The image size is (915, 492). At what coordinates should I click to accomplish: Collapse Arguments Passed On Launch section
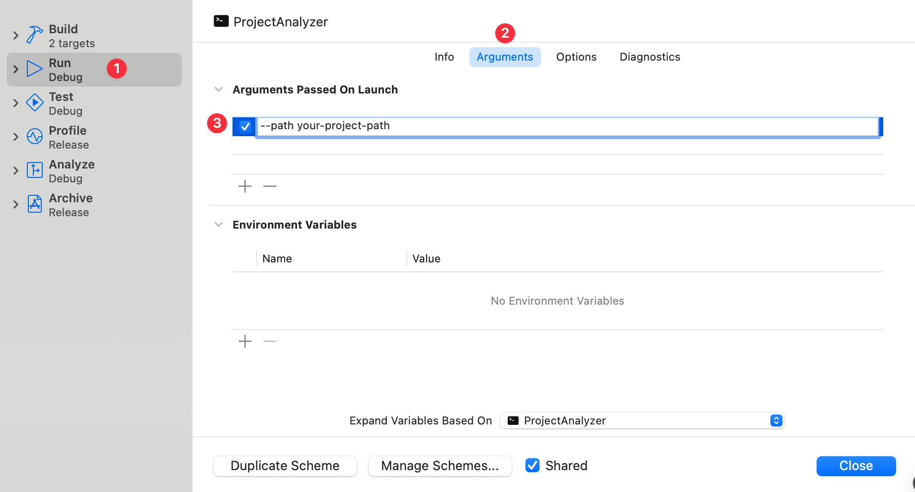point(219,89)
